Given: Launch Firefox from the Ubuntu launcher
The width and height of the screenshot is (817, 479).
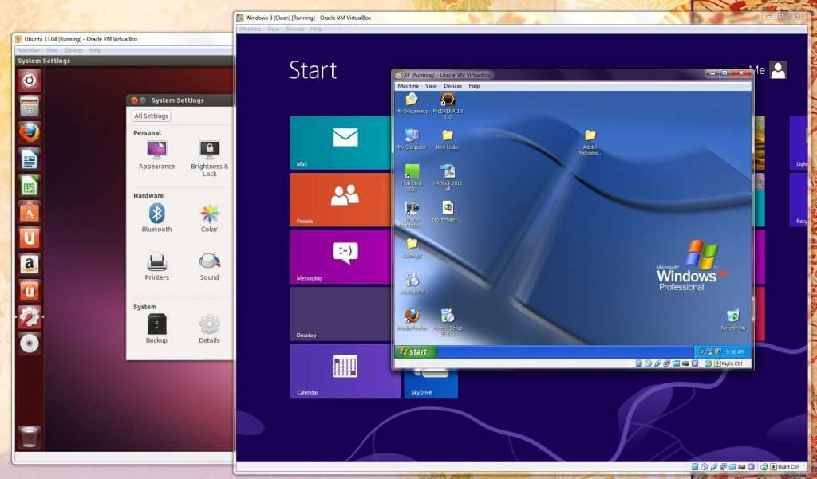Looking at the screenshot, I should point(30,133).
